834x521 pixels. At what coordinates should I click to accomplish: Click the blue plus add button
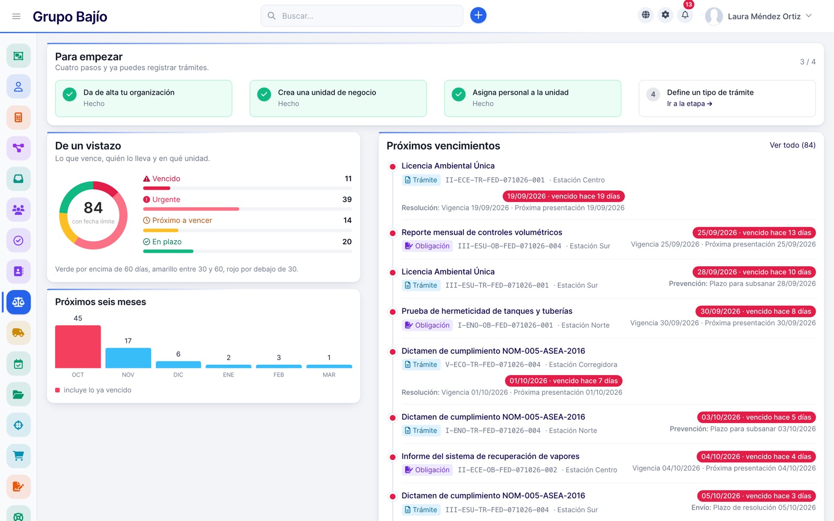click(478, 16)
